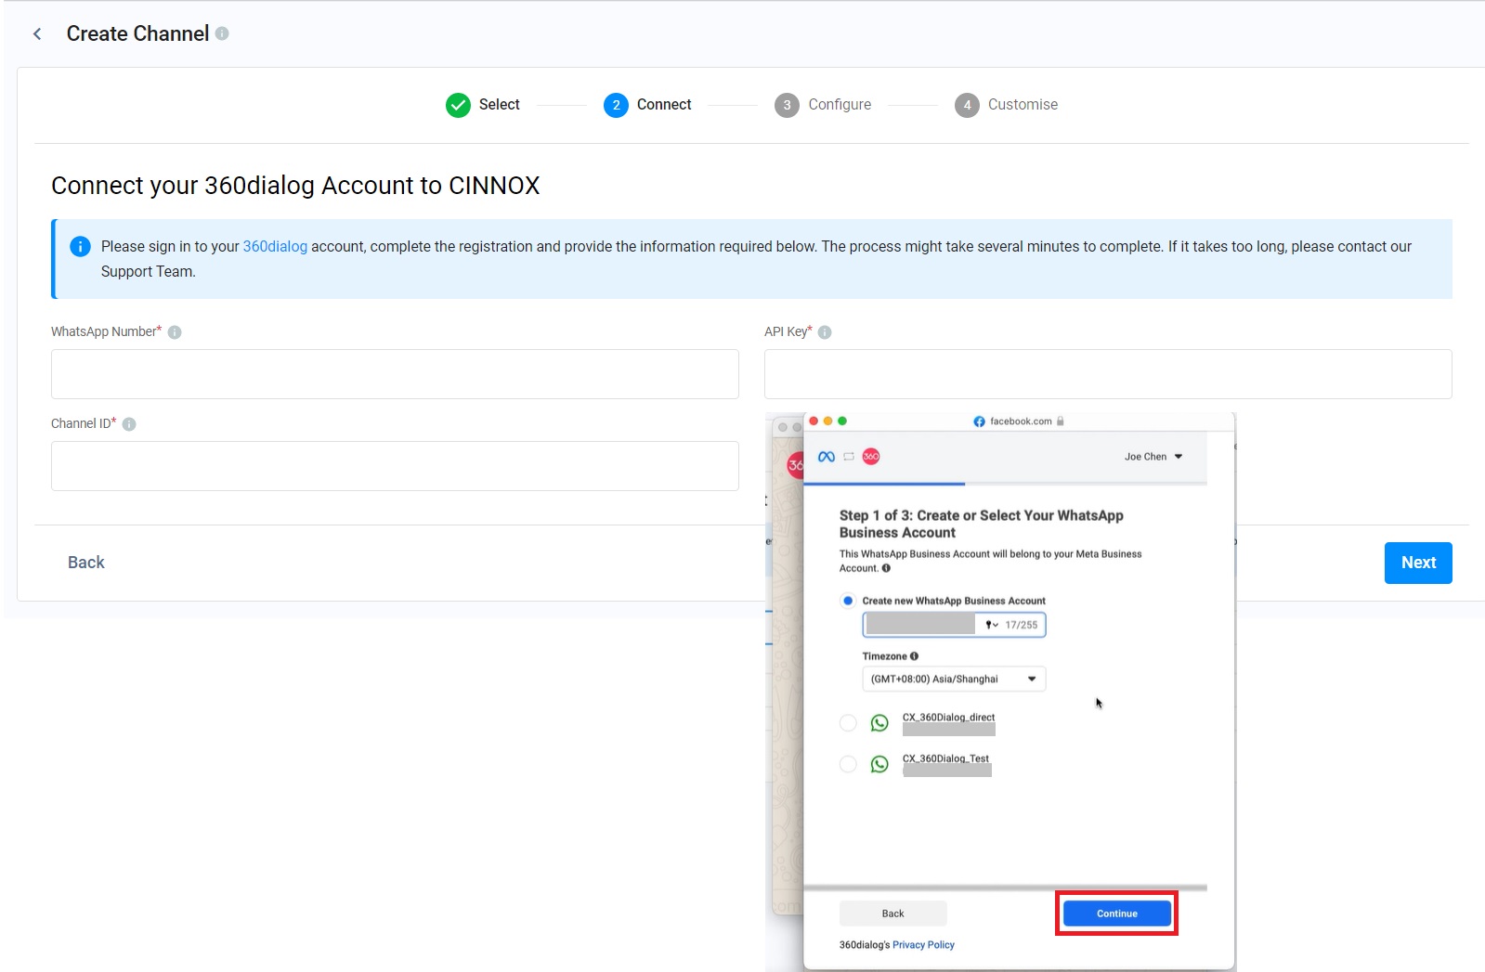Screen dimensions: 1485x972
Task: Show the WhatsApp Number help tooltip icon
Action: click(175, 332)
